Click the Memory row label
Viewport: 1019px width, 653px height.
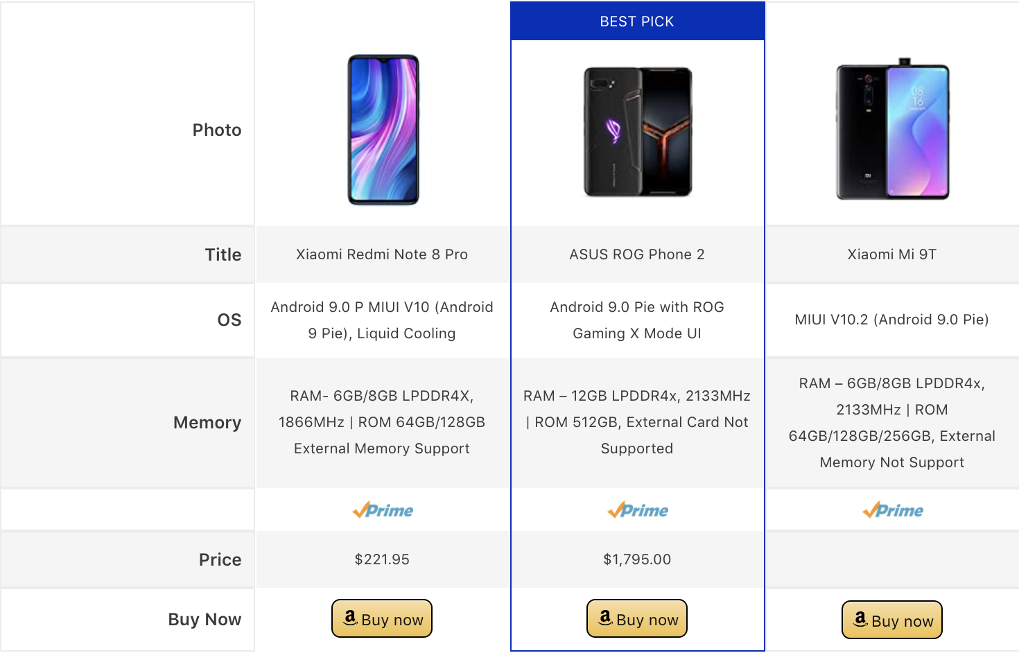click(207, 423)
